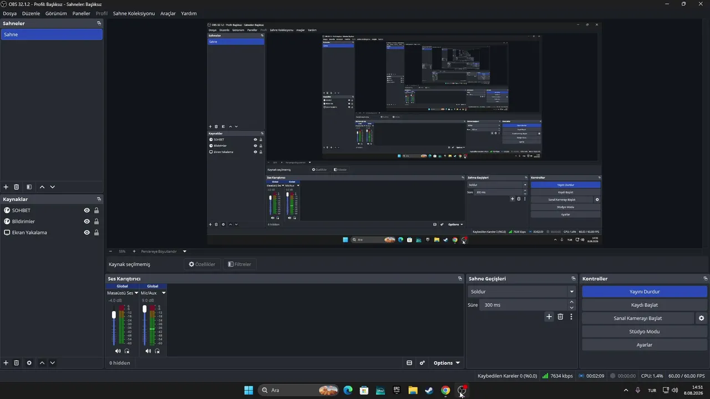The width and height of the screenshot is (710, 399).
Task: Open Mic/Aux channel menu arrow
Action: 164,293
